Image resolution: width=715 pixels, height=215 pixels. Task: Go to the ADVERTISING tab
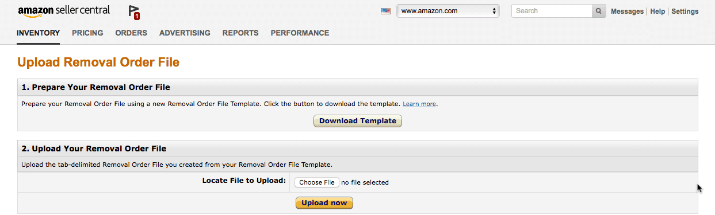(185, 33)
